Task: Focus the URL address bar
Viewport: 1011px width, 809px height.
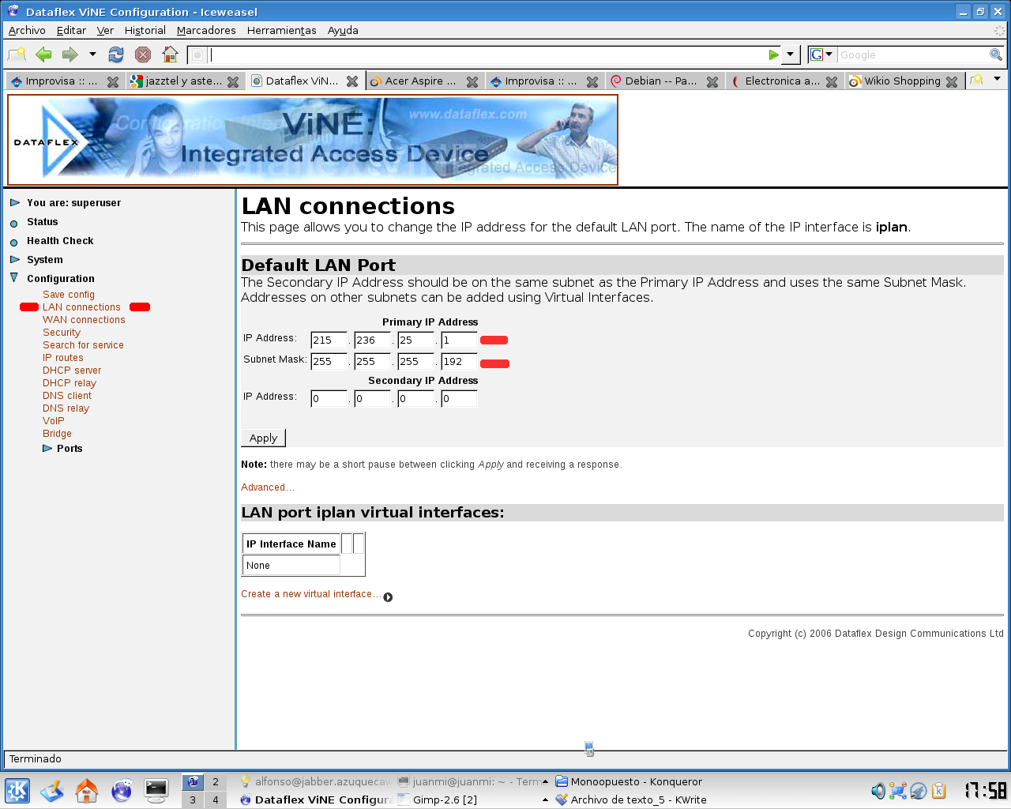Action: pyautogui.click(x=488, y=55)
